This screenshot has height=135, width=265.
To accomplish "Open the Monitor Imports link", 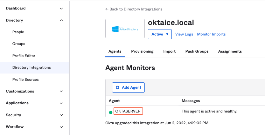I will coord(211,34).
